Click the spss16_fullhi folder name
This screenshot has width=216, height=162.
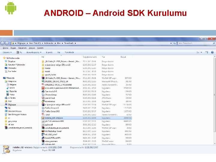[x=50, y=75]
